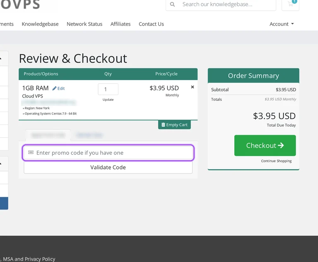The width and height of the screenshot is (318, 262).
Task: Click the Review & Checkout heading
Action: [x=73, y=59]
